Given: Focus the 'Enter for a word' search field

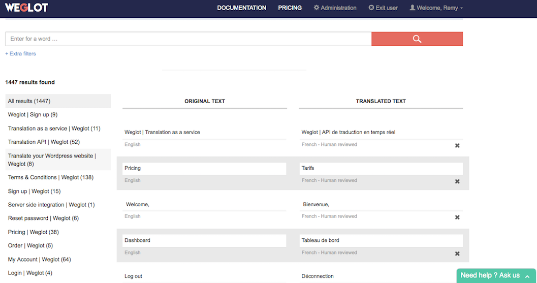Looking at the screenshot, I should [188, 39].
